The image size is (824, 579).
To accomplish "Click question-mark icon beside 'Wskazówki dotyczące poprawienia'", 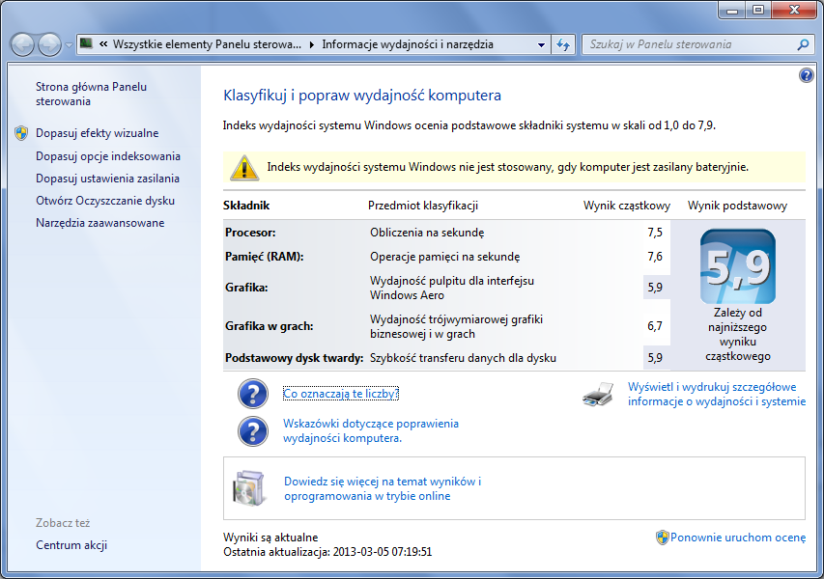I will [x=253, y=431].
